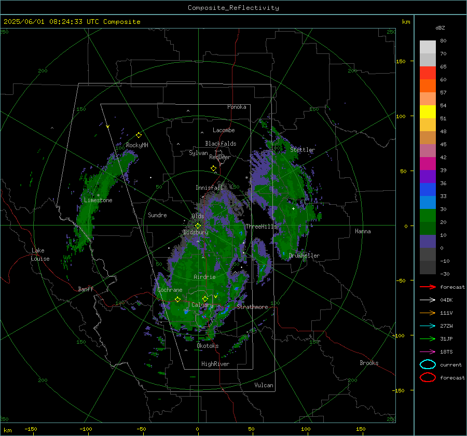Select the slate purple 10 dBZ swatch

tap(428, 241)
